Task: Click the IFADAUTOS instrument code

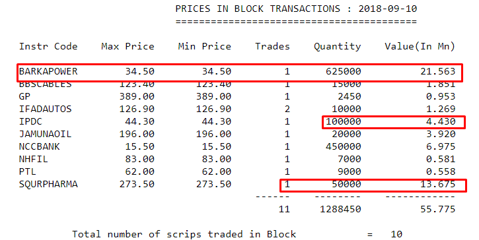Action: coord(45,109)
